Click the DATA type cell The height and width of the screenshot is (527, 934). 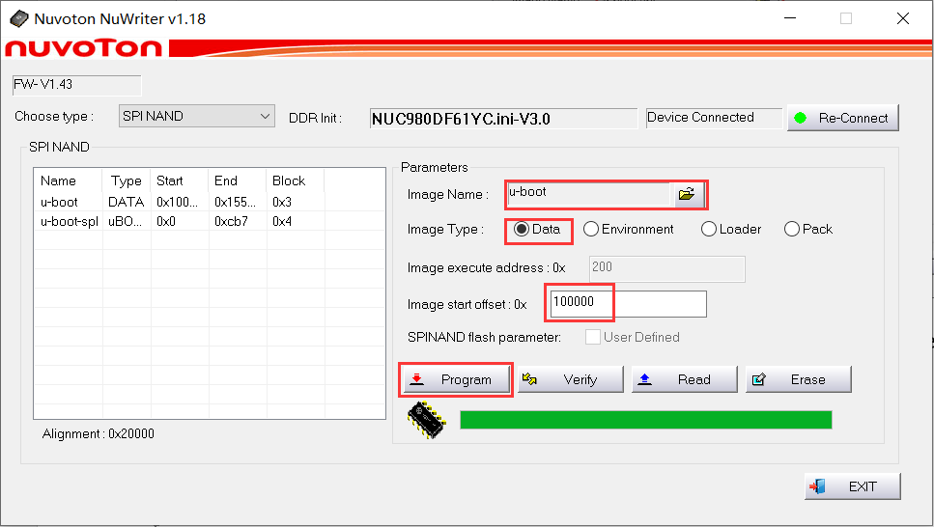point(127,202)
